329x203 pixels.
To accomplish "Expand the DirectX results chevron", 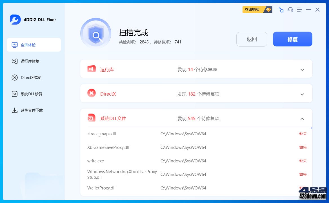I will 302,94.
